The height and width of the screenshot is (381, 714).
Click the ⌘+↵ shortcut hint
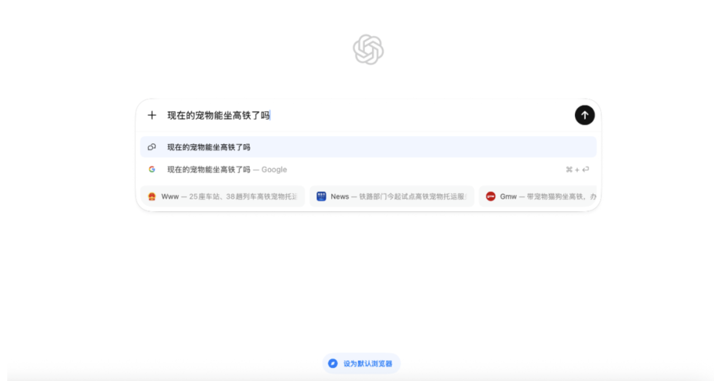coord(577,170)
